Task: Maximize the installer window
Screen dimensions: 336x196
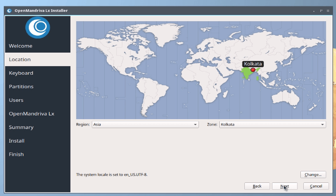Action: pyautogui.click(x=321, y=11)
